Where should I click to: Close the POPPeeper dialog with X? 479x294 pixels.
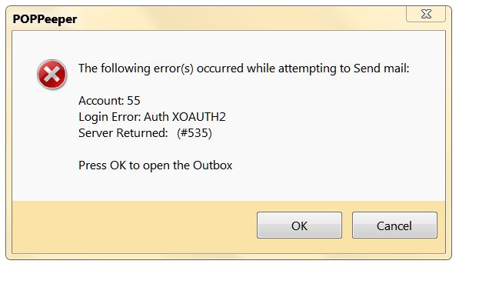426,14
